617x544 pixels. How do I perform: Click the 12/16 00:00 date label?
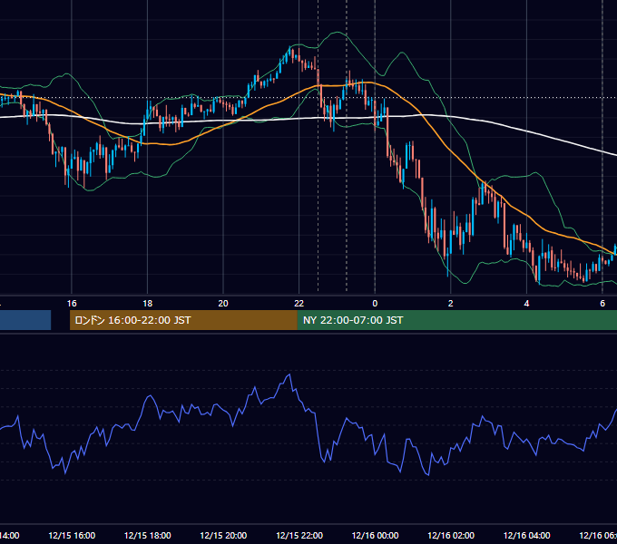pyautogui.click(x=375, y=535)
